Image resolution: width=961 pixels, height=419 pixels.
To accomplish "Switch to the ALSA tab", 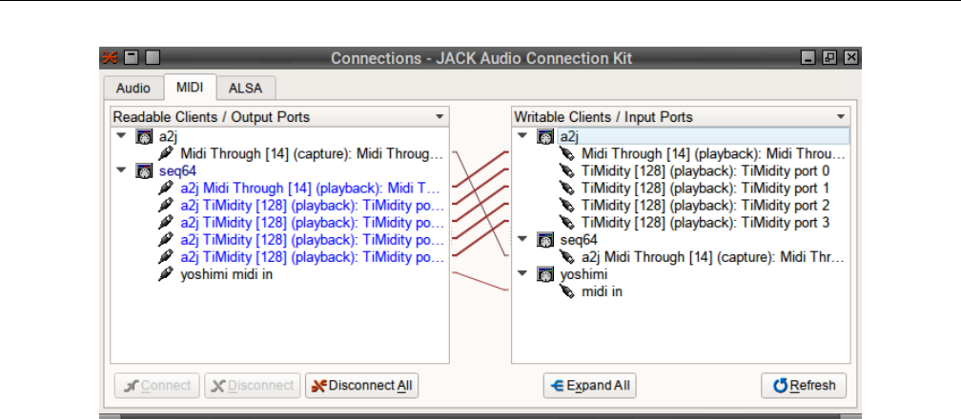I will click(x=245, y=89).
